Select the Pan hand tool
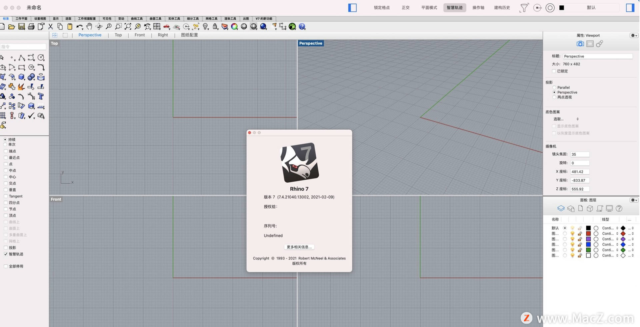 pyautogui.click(x=89, y=26)
